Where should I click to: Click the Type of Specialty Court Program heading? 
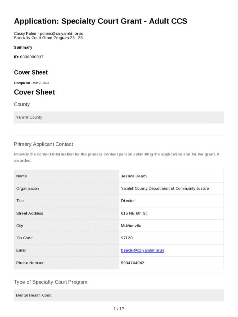[x=51, y=282]
